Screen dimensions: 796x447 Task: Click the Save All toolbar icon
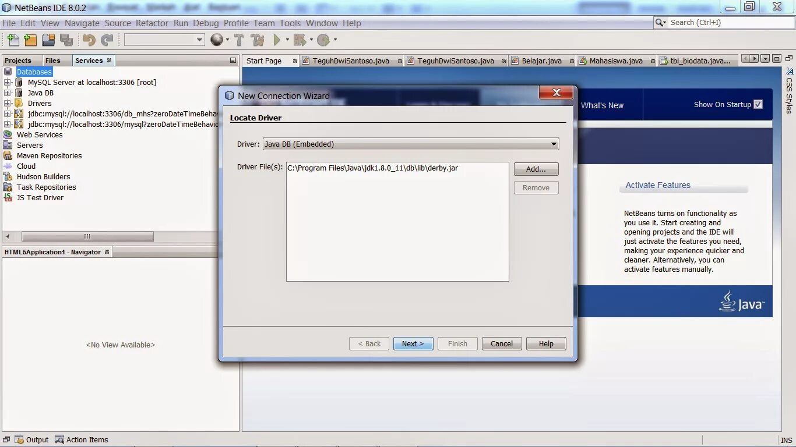click(x=66, y=40)
